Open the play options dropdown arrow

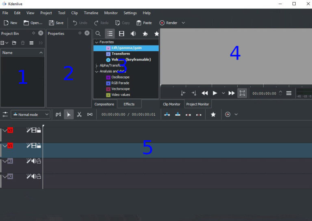[223, 93]
